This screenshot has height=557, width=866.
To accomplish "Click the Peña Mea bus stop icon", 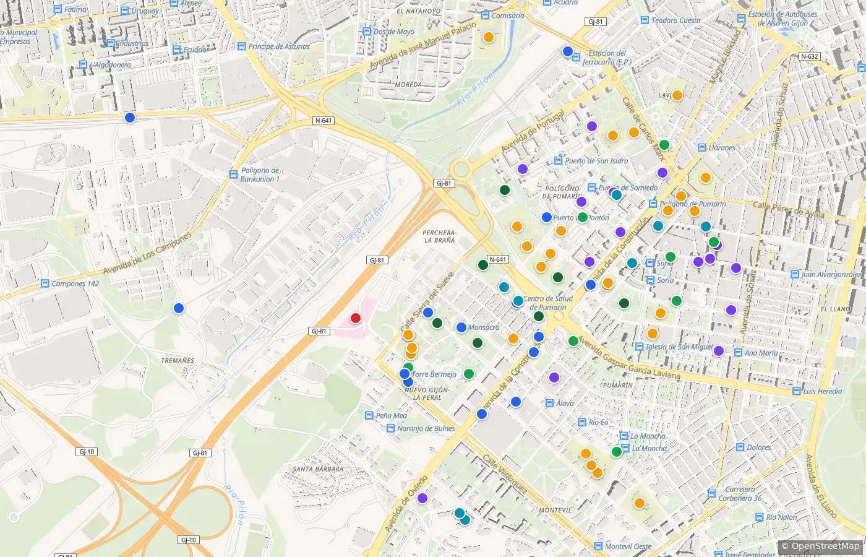I will pos(369,416).
